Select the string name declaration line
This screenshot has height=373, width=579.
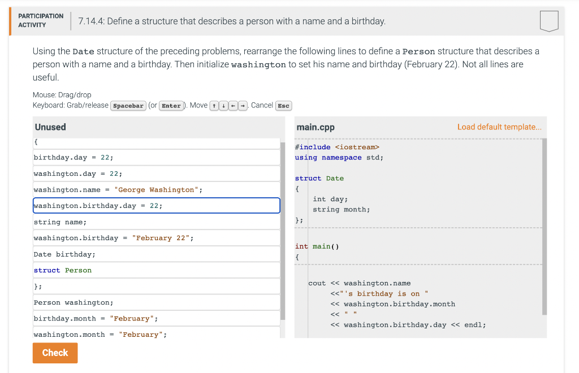(x=157, y=222)
